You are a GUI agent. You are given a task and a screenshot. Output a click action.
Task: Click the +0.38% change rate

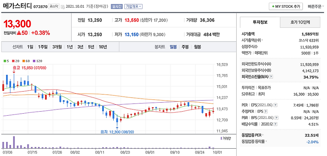[x=40, y=33]
